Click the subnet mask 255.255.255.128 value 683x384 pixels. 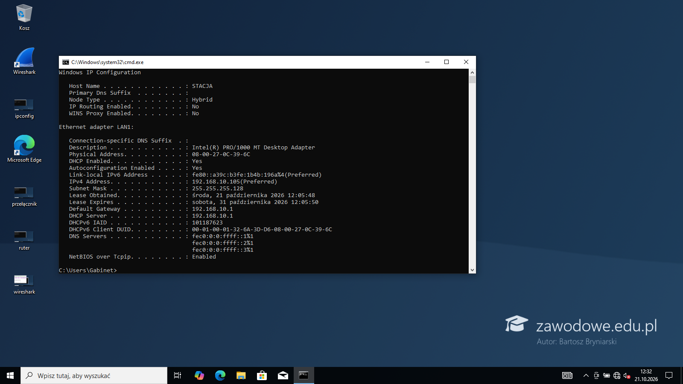[218, 189]
